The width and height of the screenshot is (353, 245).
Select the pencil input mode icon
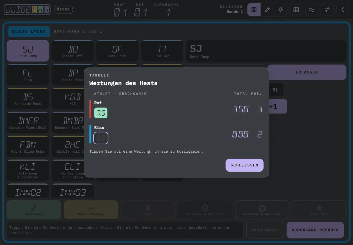(267, 10)
